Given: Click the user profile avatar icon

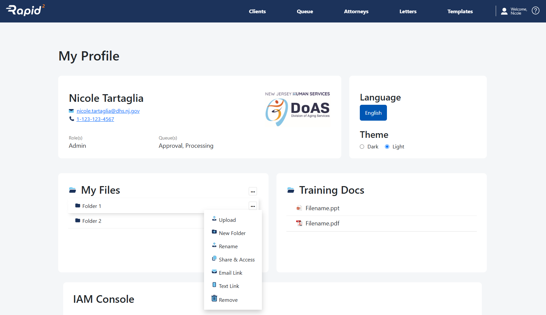Looking at the screenshot, I should pos(504,11).
